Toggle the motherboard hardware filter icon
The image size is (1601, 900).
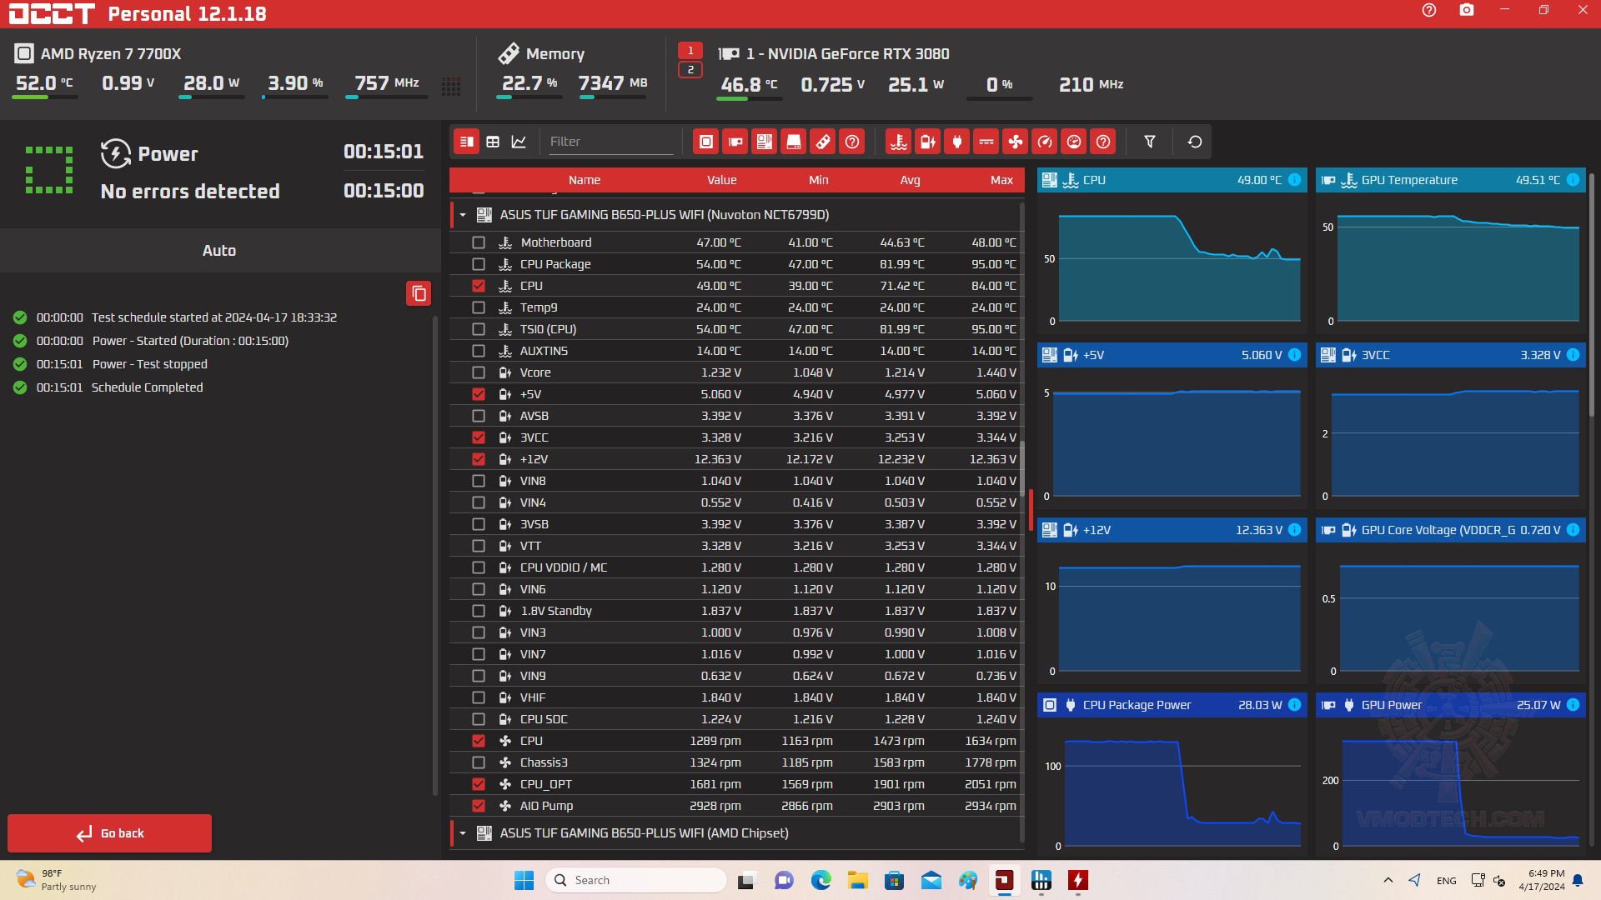click(764, 142)
